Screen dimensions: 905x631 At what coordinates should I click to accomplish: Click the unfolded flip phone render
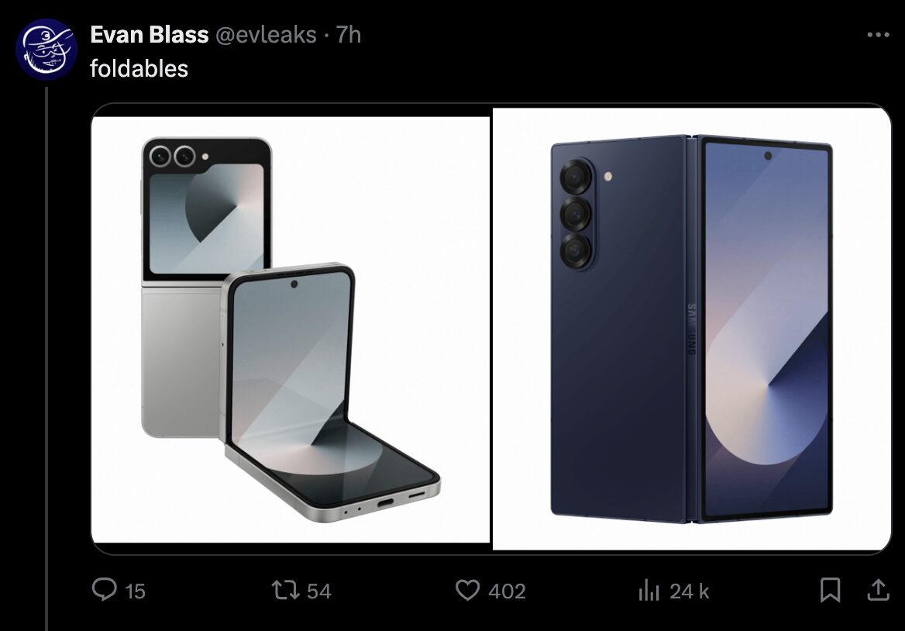point(330,392)
